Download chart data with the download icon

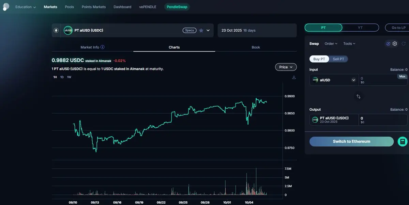pos(294,77)
